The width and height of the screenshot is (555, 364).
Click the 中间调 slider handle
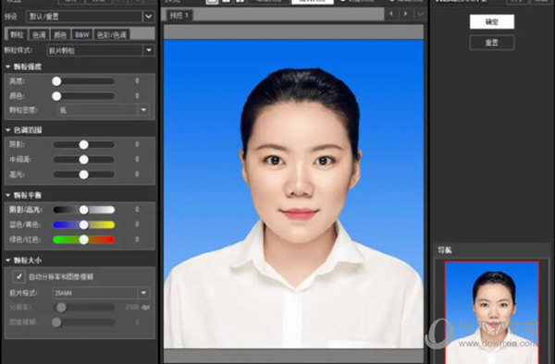[83, 160]
